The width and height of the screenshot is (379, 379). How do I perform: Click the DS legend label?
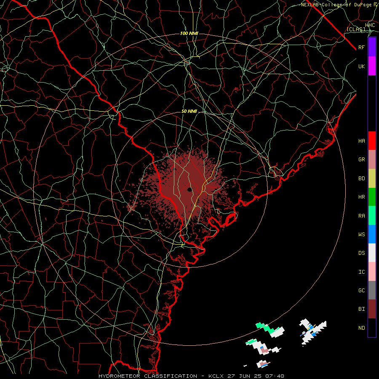pyautogui.click(x=361, y=253)
